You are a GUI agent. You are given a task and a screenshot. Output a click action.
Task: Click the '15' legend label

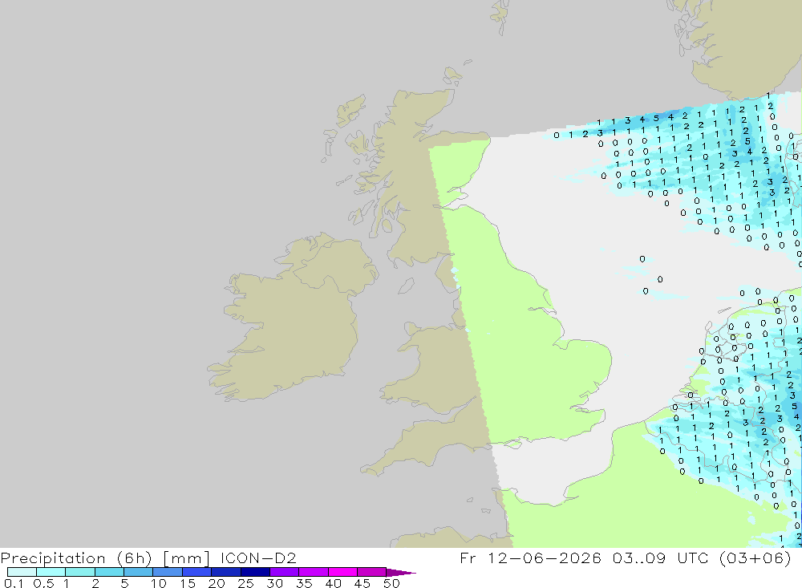click(188, 583)
